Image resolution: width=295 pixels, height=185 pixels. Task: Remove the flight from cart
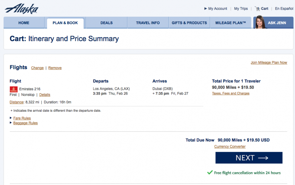[55, 68]
